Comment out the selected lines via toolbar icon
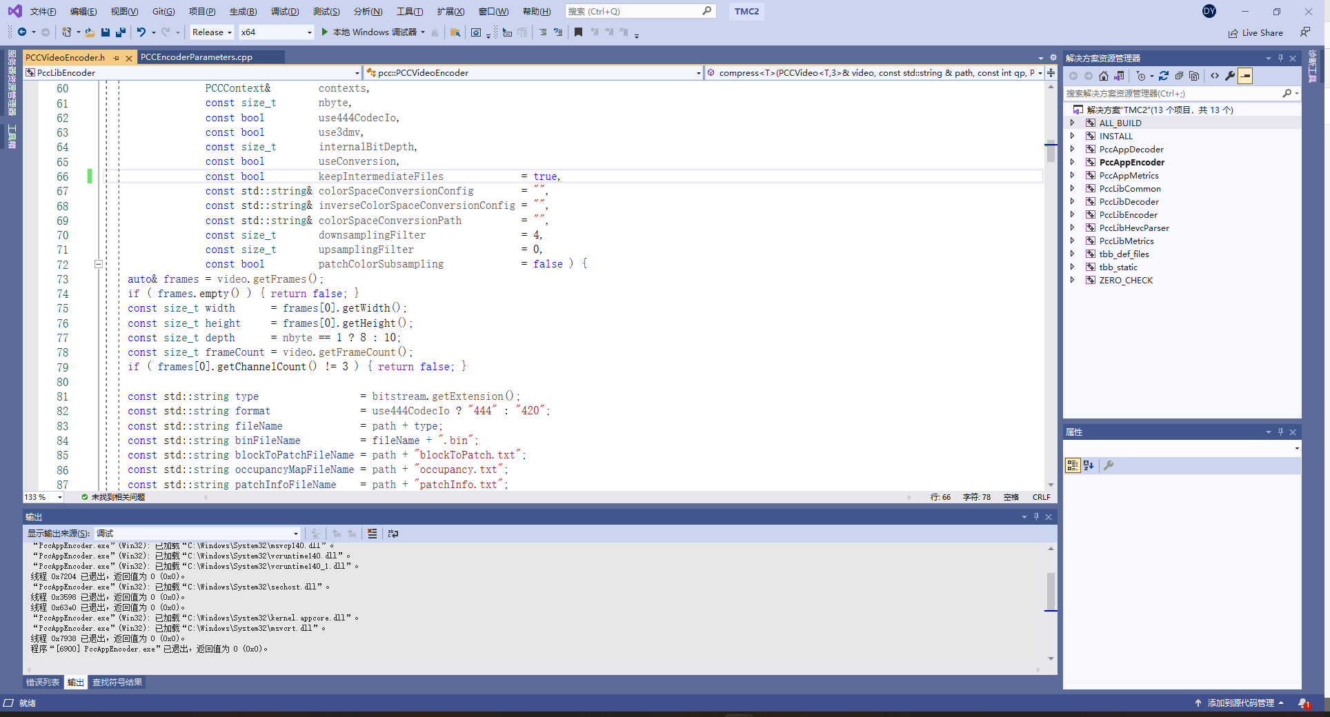This screenshot has height=717, width=1330. pyautogui.click(x=543, y=32)
